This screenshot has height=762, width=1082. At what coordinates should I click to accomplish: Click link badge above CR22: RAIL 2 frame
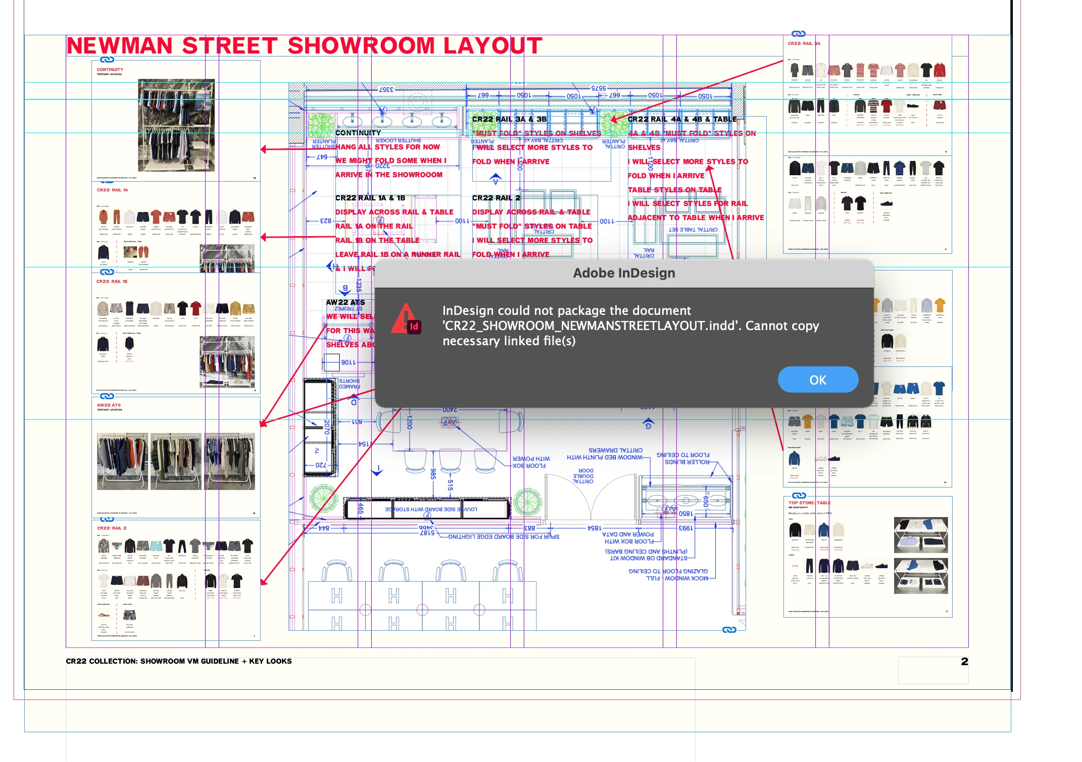tap(107, 519)
